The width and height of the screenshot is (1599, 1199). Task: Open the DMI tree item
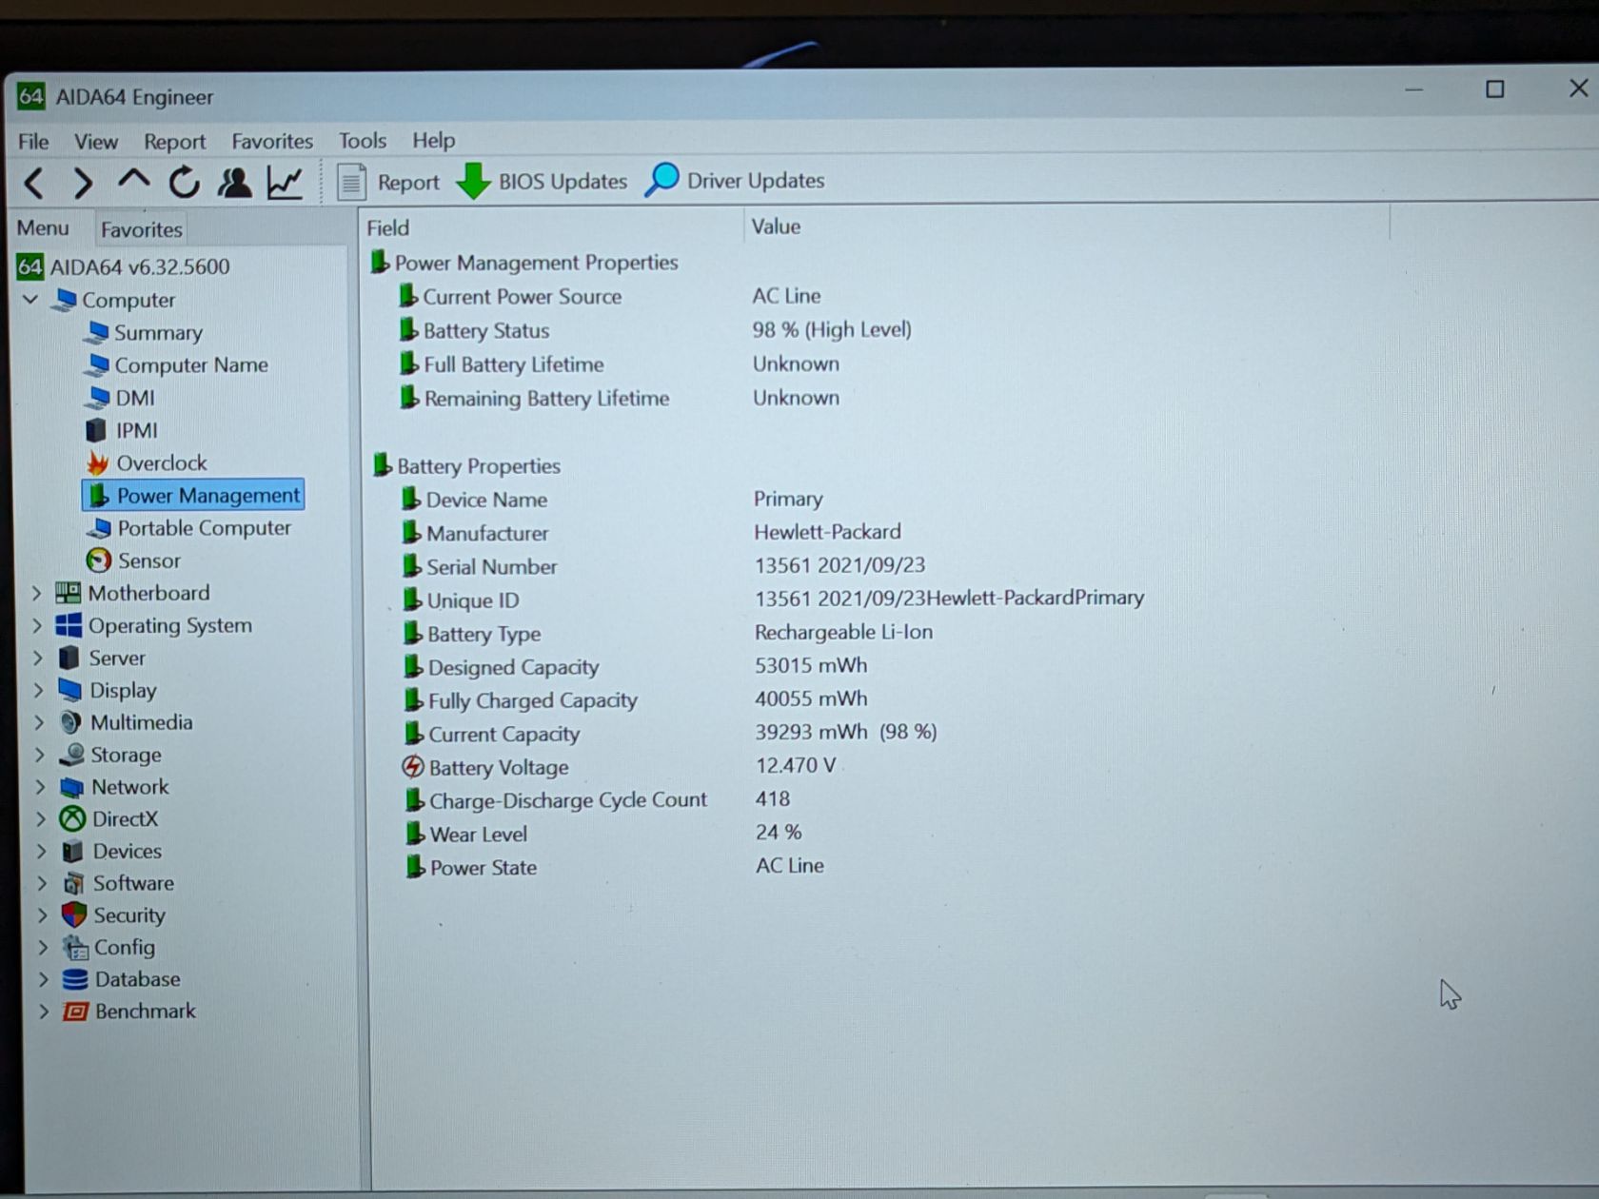pyautogui.click(x=120, y=398)
